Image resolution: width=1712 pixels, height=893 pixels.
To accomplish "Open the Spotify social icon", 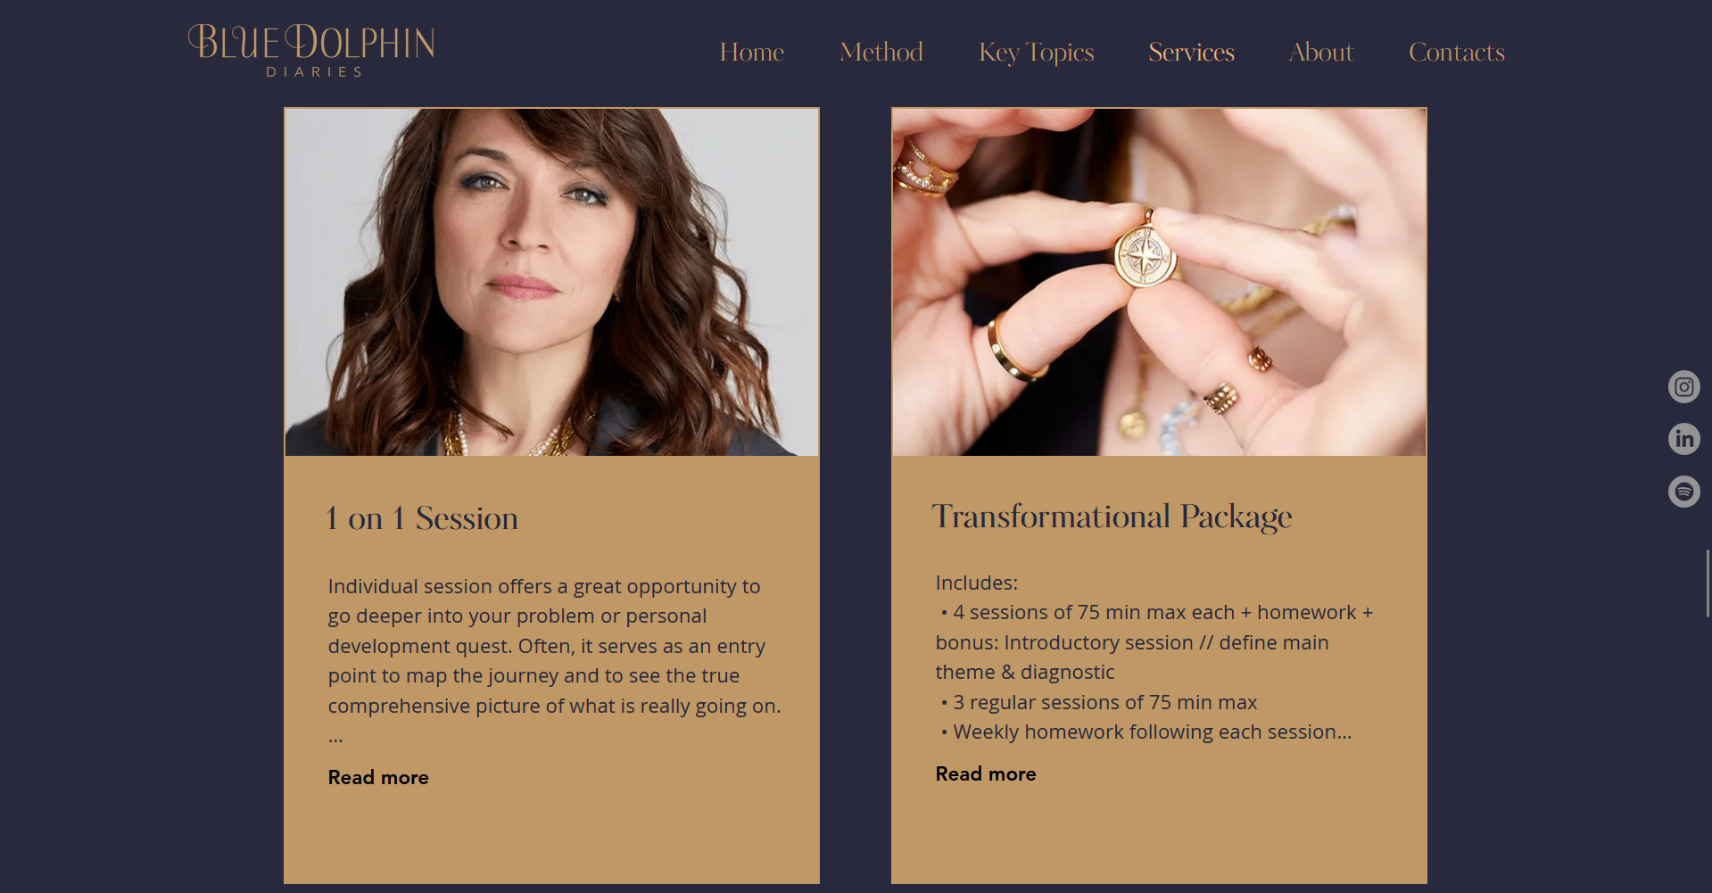I will tap(1683, 492).
